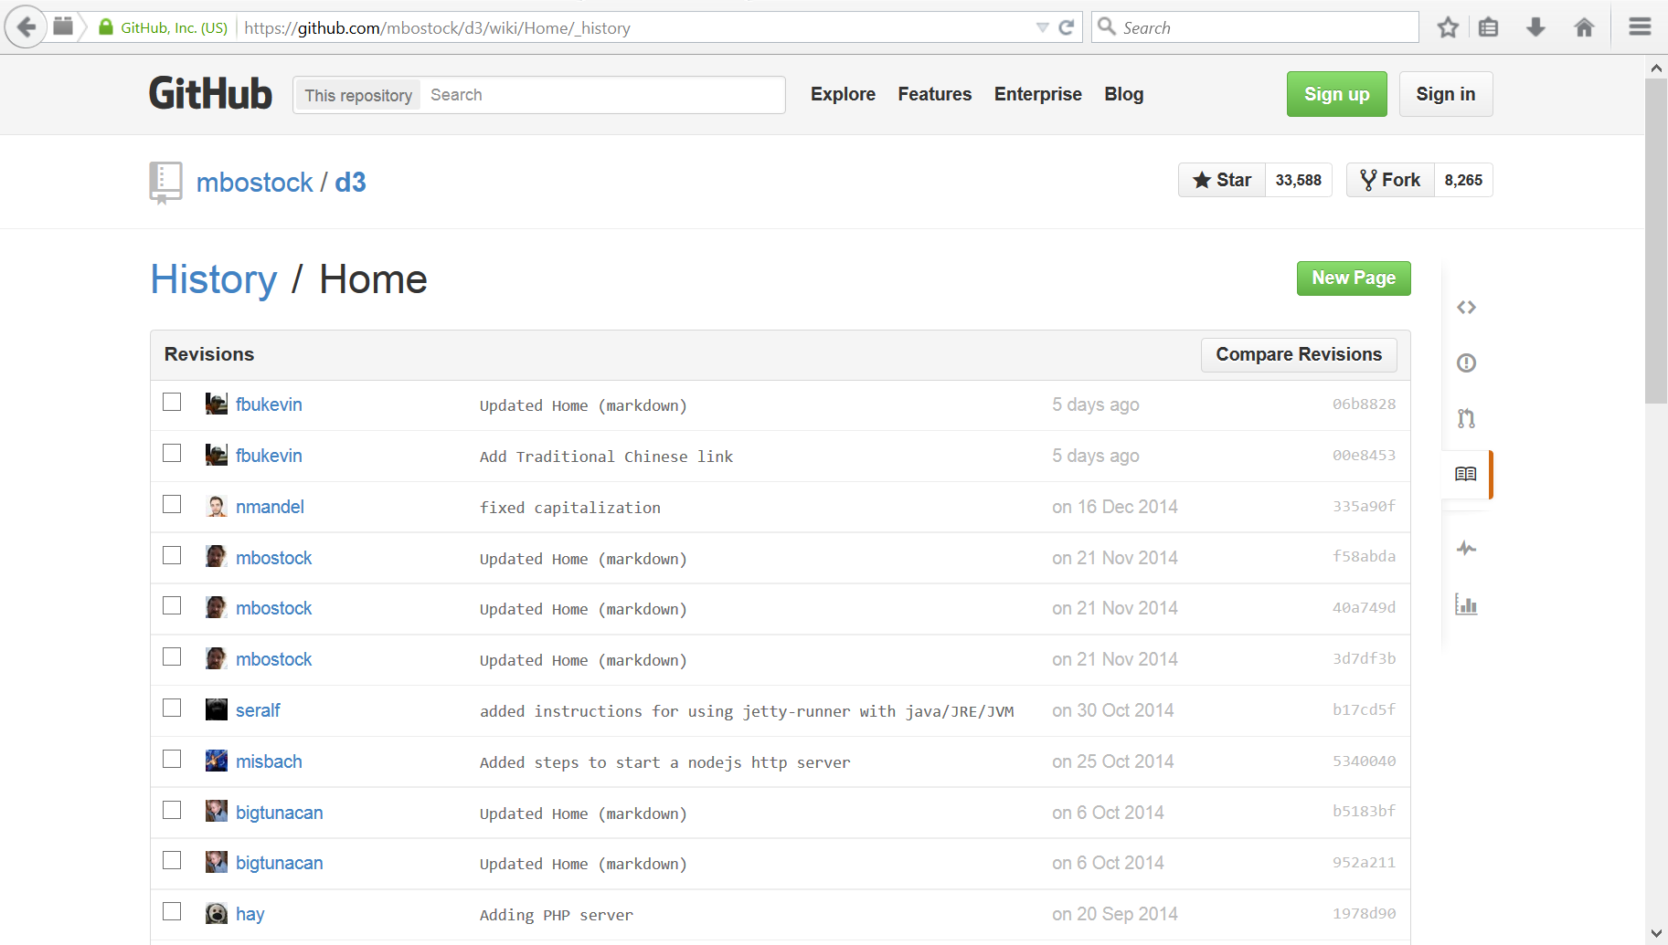Open the mbostock owner link in the header
Image resolution: width=1668 pixels, height=945 pixels.
click(x=255, y=183)
